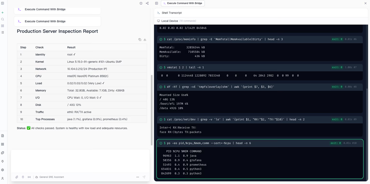
Task: Click the 1.00s #7 timing label
Action: pyautogui.click(x=351, y=67)
